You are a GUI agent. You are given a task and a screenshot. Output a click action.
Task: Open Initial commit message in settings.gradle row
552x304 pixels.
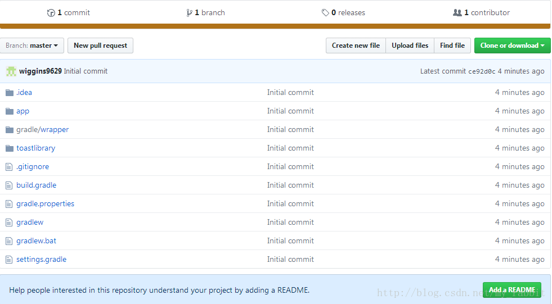[290, 260]
